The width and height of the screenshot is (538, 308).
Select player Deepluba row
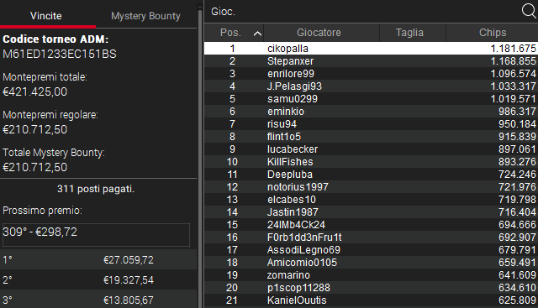371,175
